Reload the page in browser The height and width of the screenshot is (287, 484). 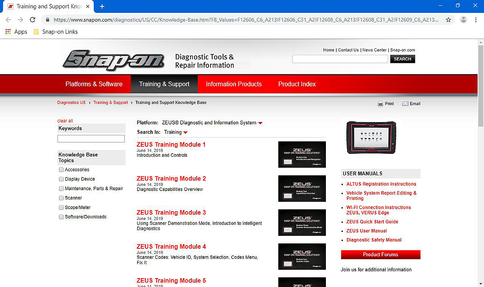click(x=33, y=19)
